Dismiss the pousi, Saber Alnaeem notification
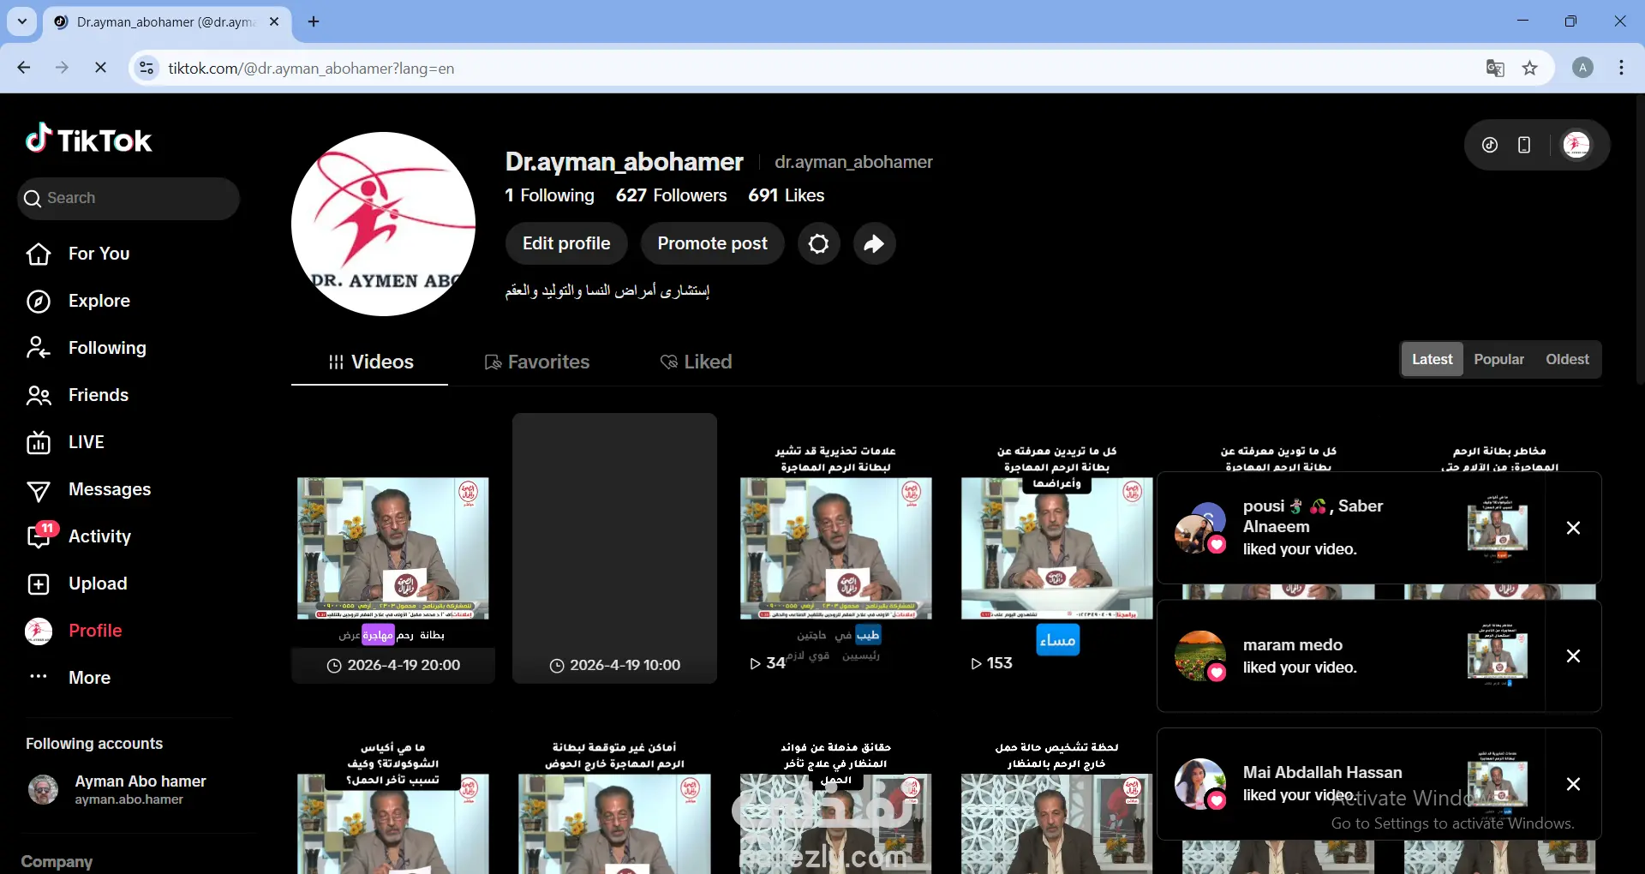Viewport: 1645px width, 874px height. click(x=1573, y=528)
